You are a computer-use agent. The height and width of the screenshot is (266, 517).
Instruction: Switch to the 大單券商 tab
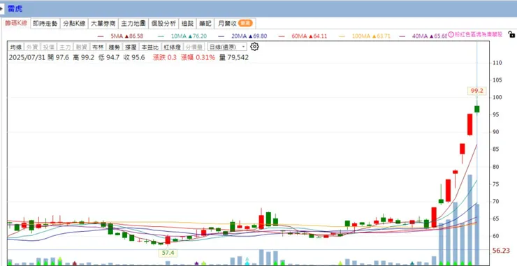(103, 24)
